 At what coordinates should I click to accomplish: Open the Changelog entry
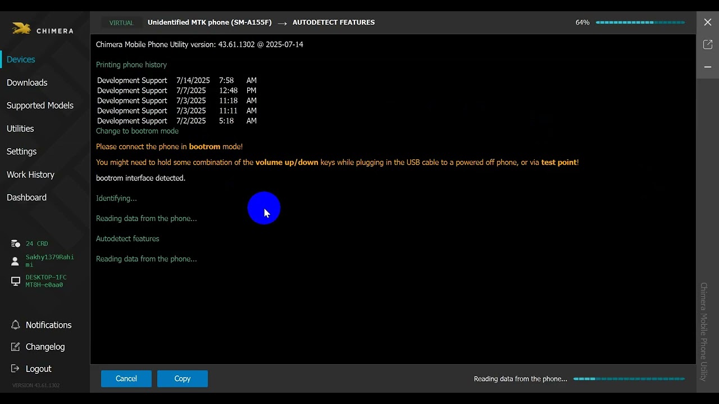(x=45, y=347)
